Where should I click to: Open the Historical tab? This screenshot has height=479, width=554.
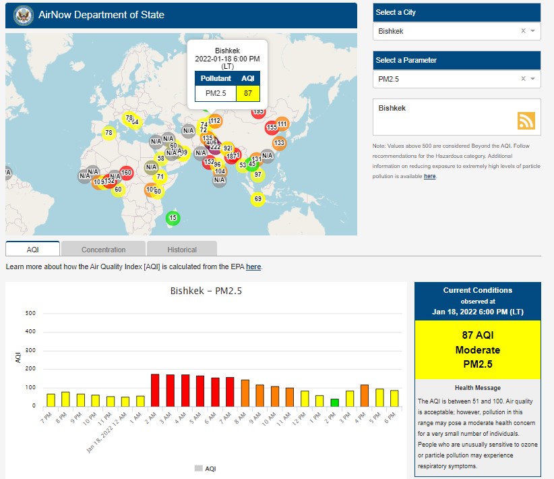click(x=182, y=249)
